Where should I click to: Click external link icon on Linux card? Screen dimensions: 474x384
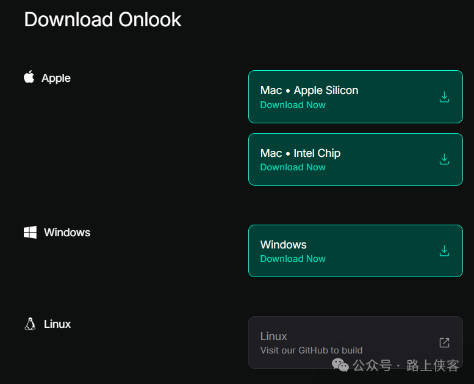click(444, 343)
